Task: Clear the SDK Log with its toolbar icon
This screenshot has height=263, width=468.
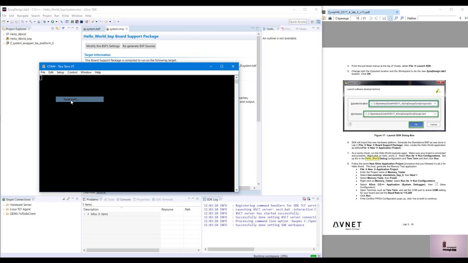Action: (x=304, y=199)
